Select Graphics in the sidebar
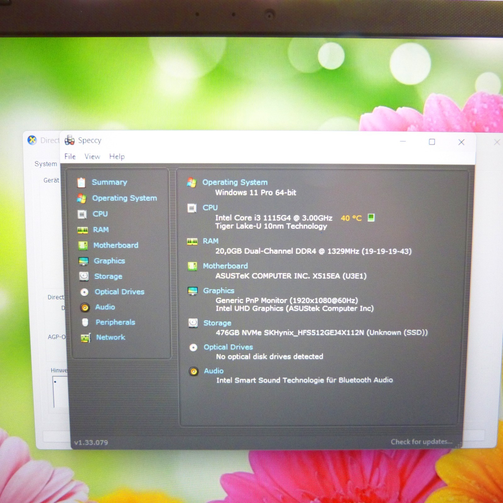The height and width of the screenshot is (503, 503). (109, 261)
